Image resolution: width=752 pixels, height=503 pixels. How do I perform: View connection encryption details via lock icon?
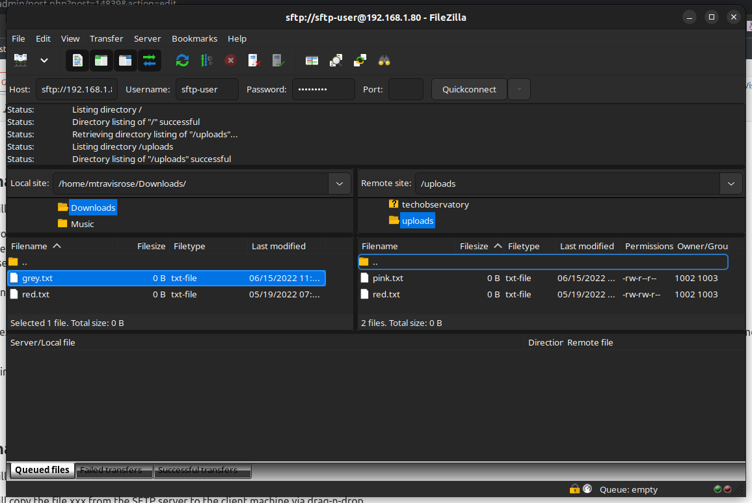point(574,489)
